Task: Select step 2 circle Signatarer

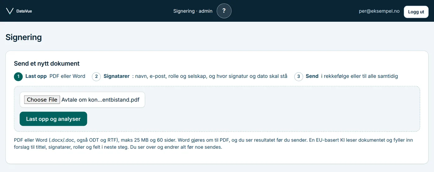Action: pos(96,76)
